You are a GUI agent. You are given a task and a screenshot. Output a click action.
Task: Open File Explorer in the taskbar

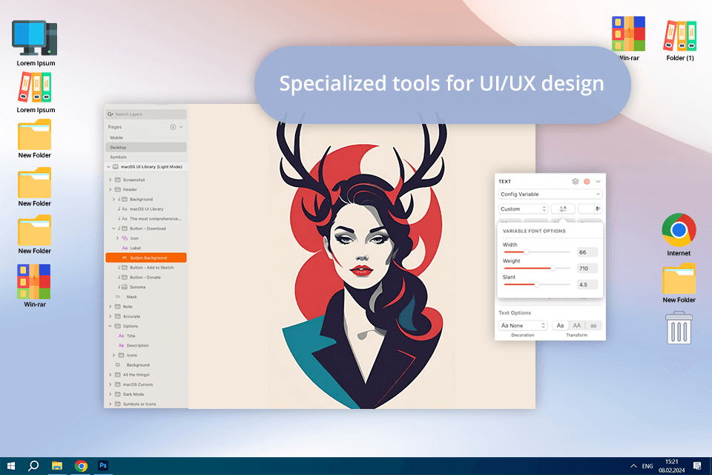pos(57,466)
